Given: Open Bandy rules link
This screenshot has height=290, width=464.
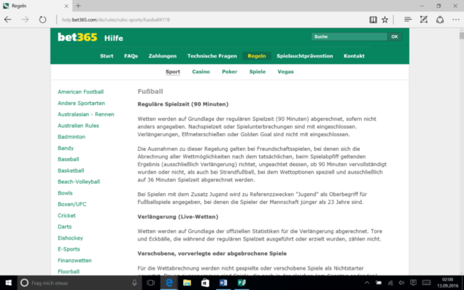Looking at the screenshot, I should (66, 148).
